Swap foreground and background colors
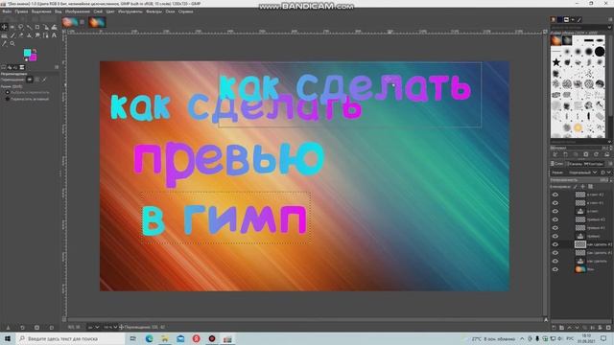This screenshot has width=614, height=345. tap(35, 51)
